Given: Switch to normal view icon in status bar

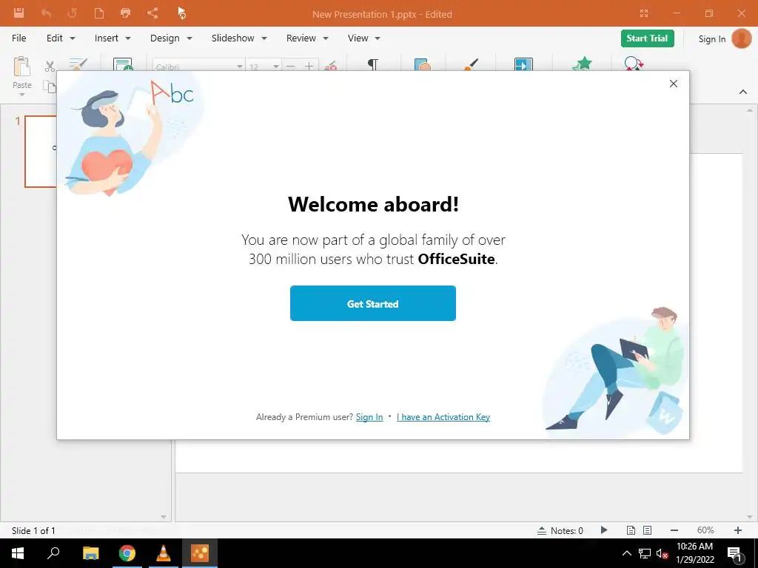Looking at the screenshot, I should [x=631, y=530].
